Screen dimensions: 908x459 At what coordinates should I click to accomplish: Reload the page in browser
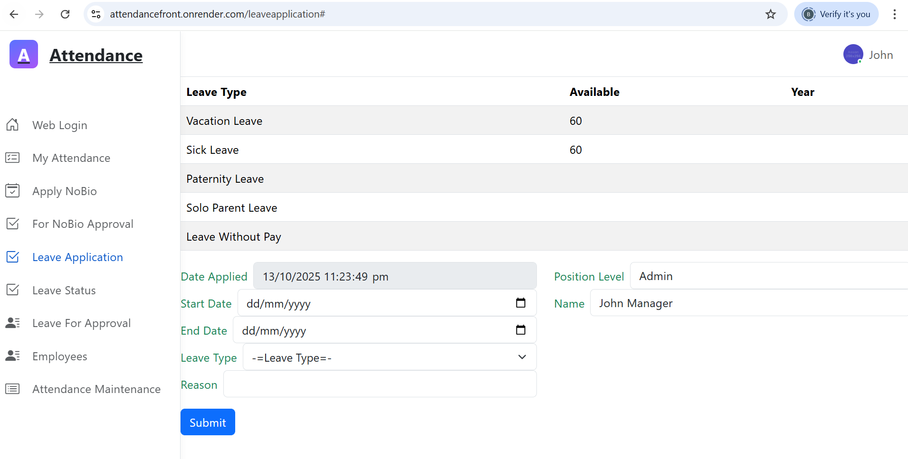[x=65, y=14]
